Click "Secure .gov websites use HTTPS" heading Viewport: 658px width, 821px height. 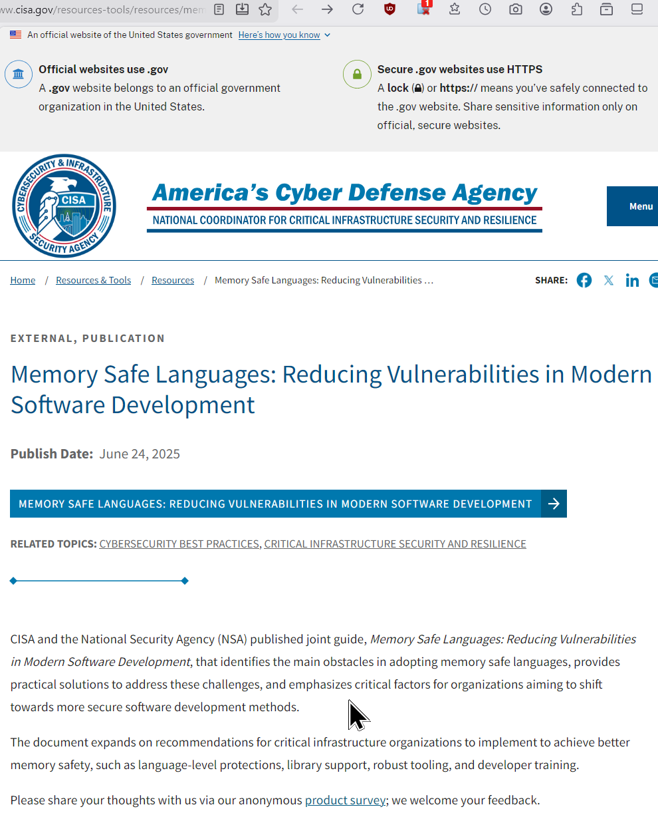pyautogui.click(x=460, y=69)
